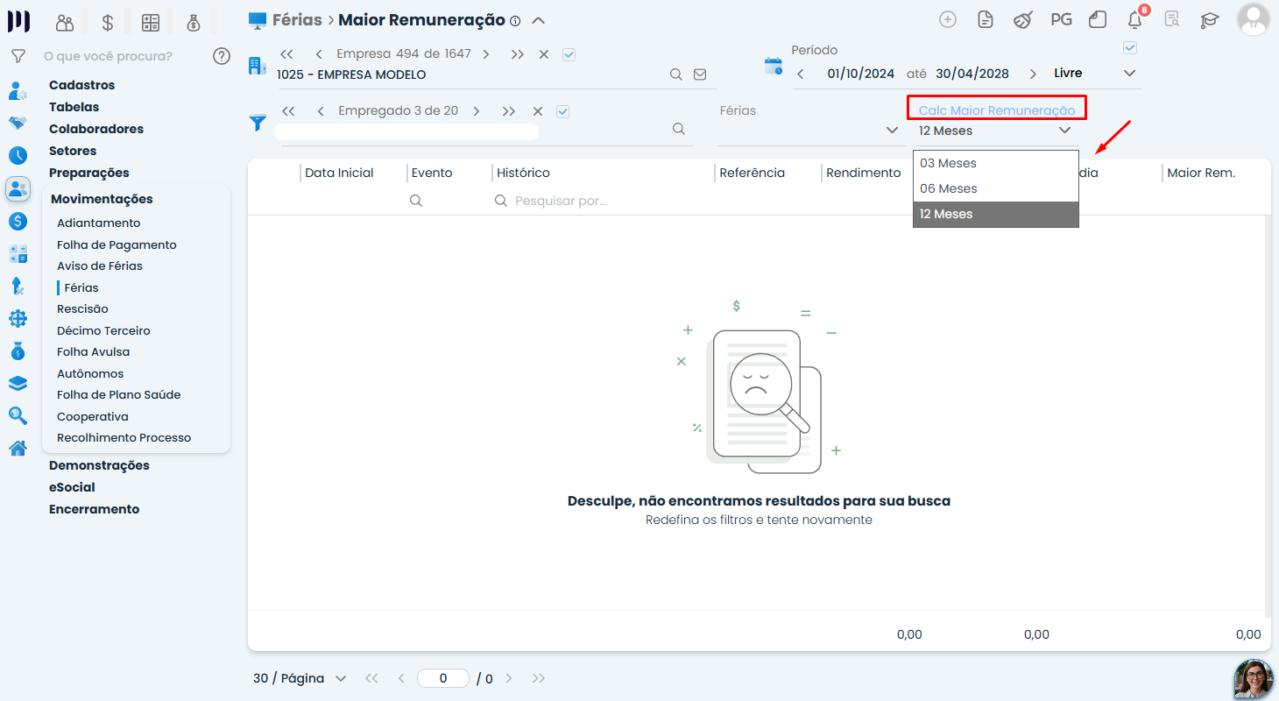Image resolution: width=1279 pixels, height=701 pixels.
Task: Click the plus circle icon in top toolbar
Action: 948,19
